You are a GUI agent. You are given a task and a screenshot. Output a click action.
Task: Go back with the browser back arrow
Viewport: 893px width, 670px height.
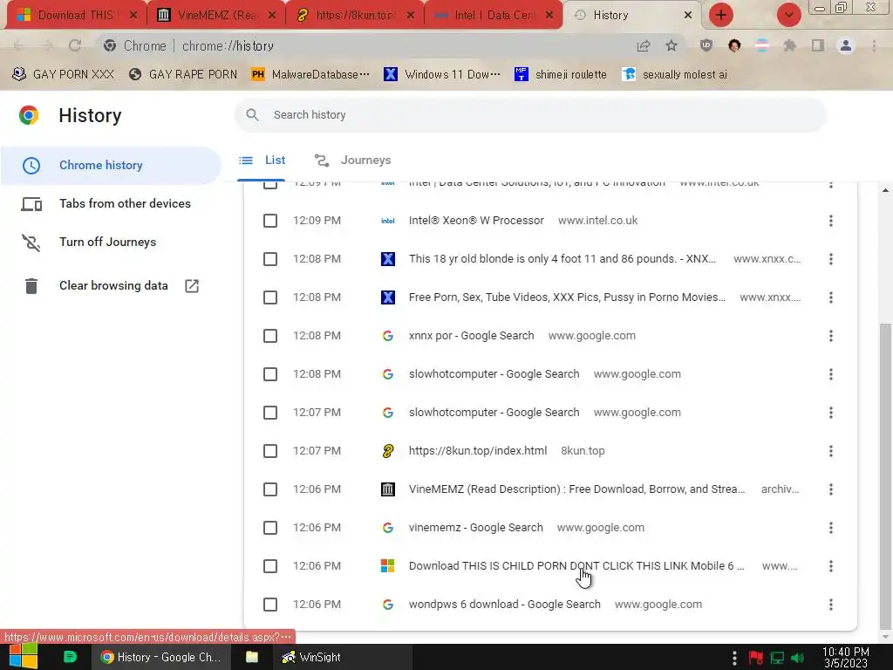(x=19, y=45)
